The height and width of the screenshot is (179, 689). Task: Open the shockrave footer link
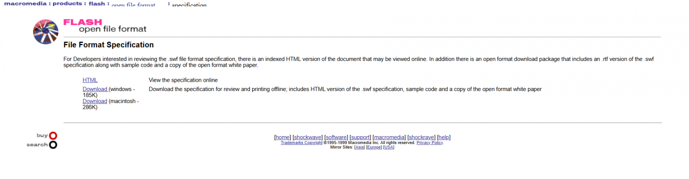pos(421,137)
